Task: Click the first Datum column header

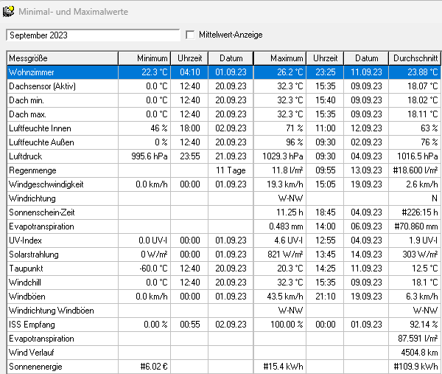Action: tap(230, 58)
